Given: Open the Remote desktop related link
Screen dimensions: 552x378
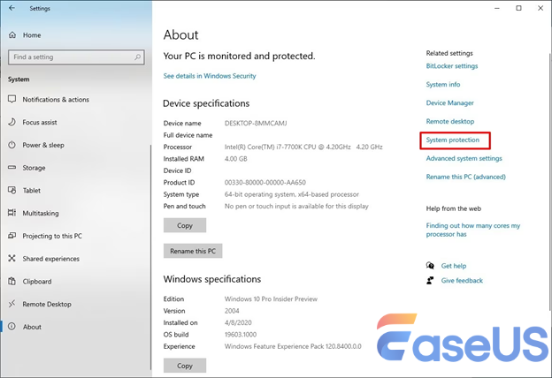Looking at the screenshot, I should [450, 121].
